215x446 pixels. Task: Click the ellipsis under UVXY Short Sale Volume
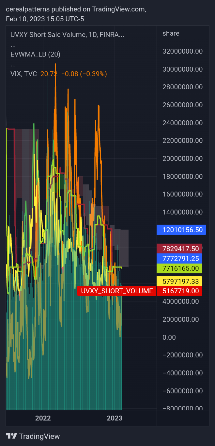click(13, 45)
